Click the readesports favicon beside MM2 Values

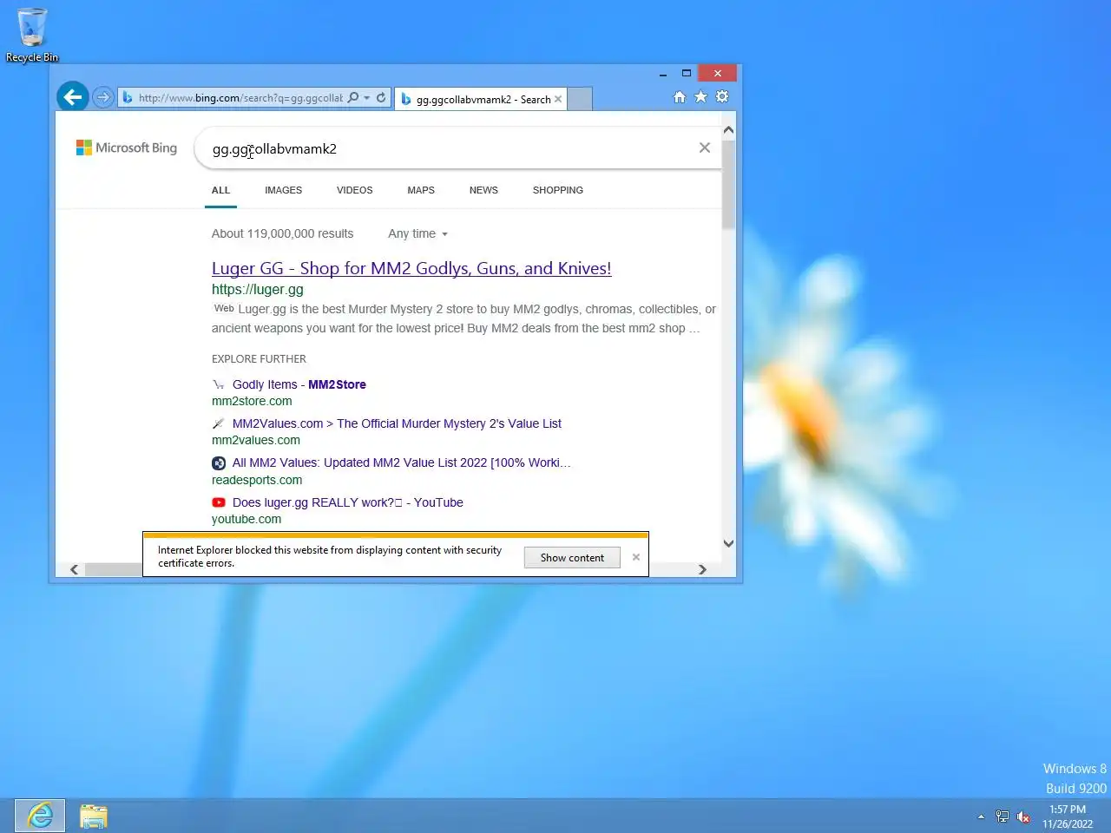[219, 463]
